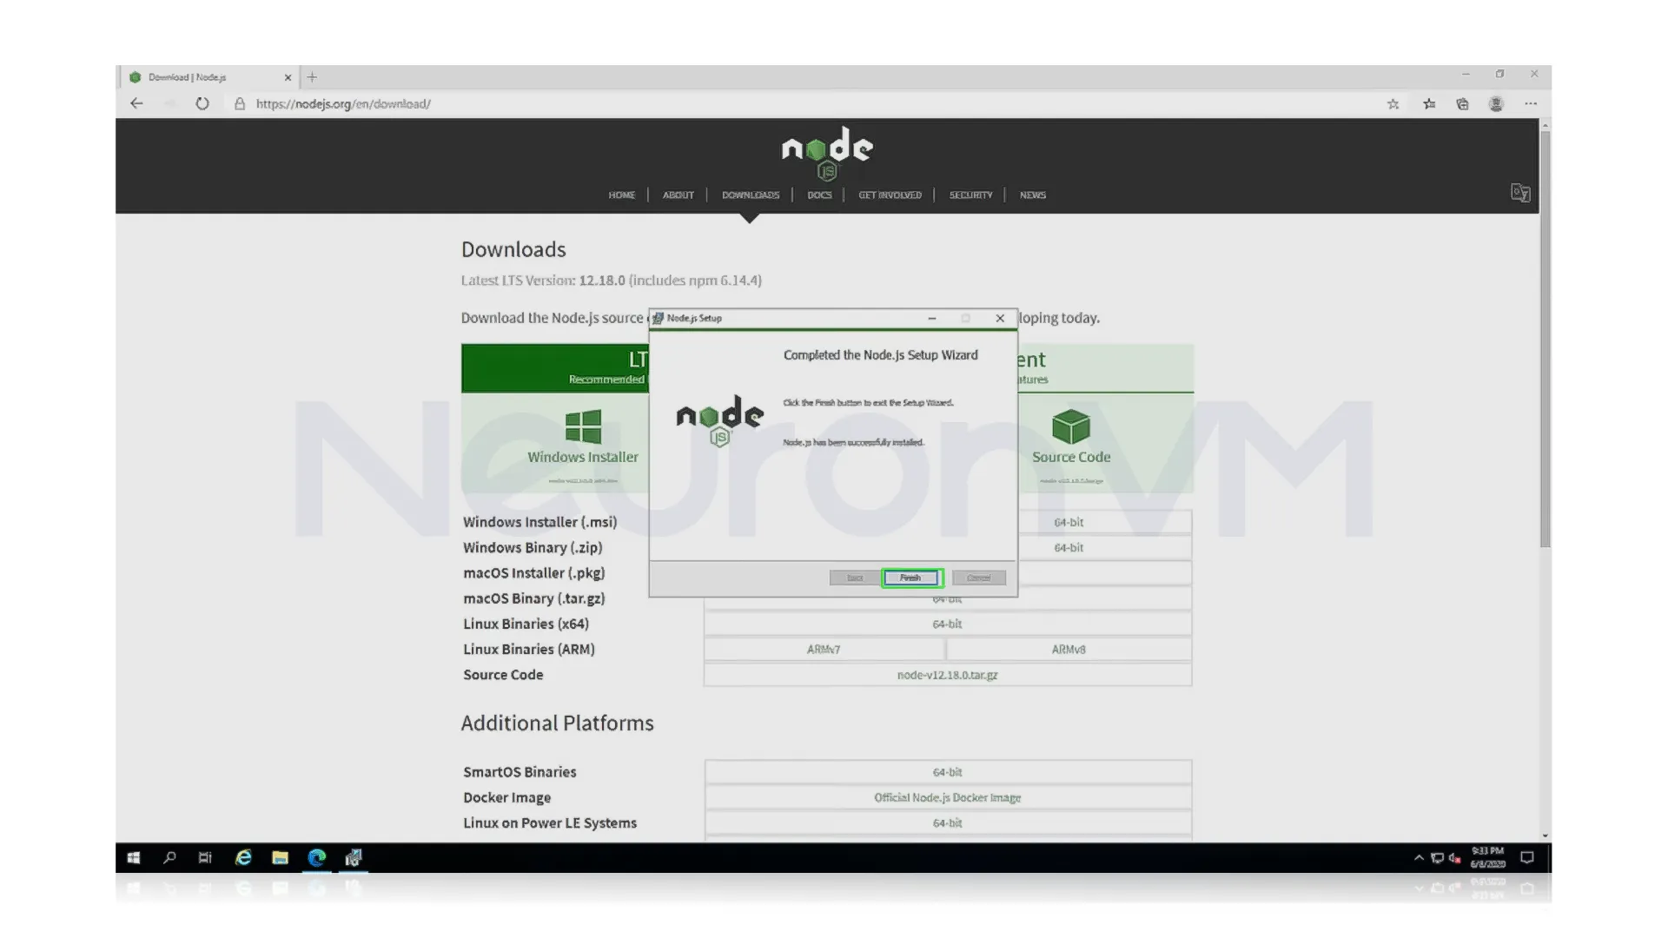Show hidden system tray icons chevron
1668x938 pixels.
[x=1419, y=858]
